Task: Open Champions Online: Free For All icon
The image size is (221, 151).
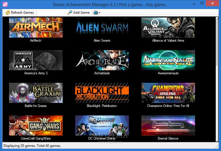Action: [x=168, y=93]
